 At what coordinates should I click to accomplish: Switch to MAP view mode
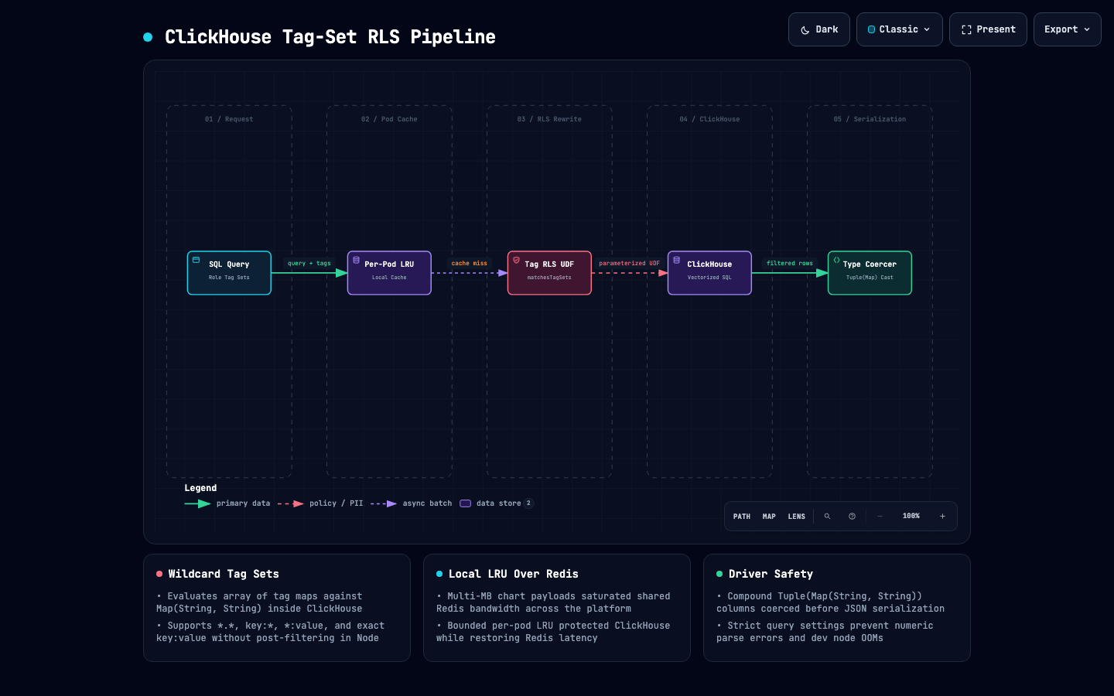(x=769, y=517)
